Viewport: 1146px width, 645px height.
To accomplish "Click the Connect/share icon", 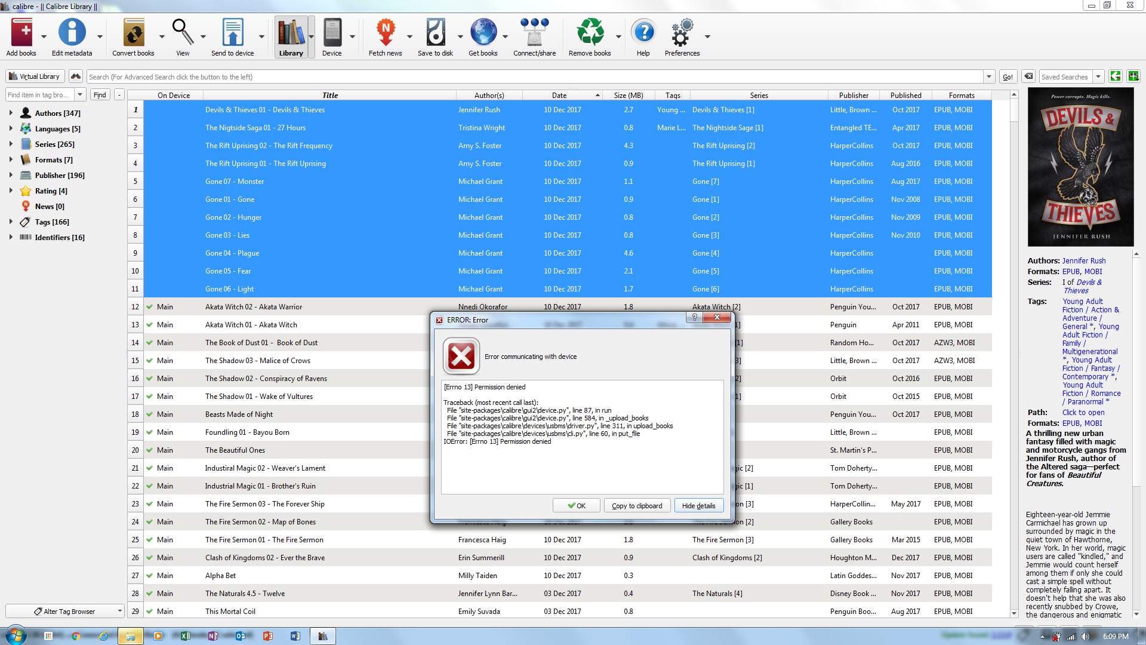I will pyautogui.click(x=534, y=33).
